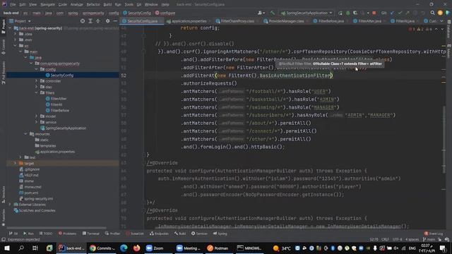Expand External Libraries node
The height and width of the screenshot is (254, 452).
click(10, 205)
